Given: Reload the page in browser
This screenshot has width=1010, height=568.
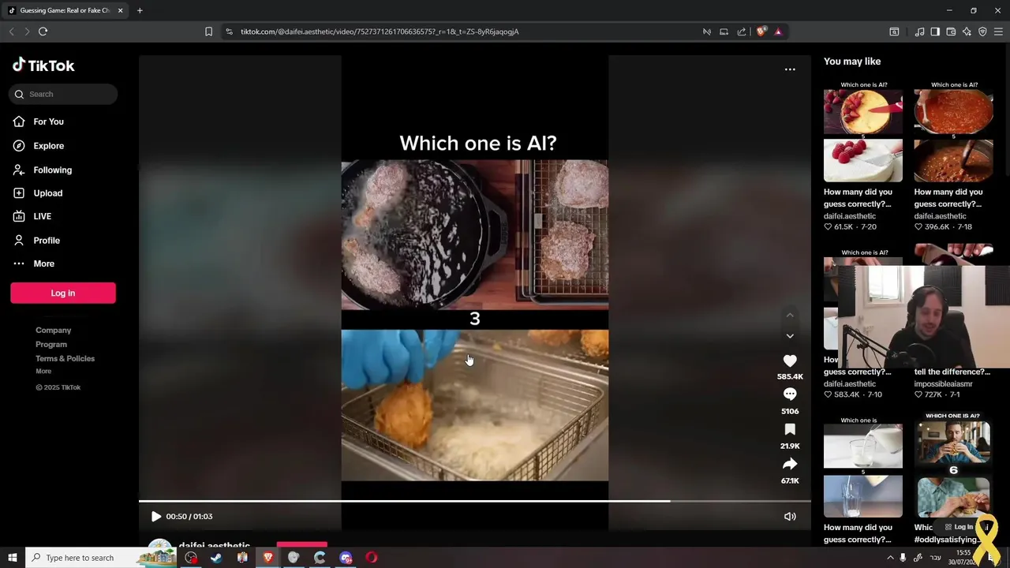Looking at the screenshot, I should coord(43,32).
